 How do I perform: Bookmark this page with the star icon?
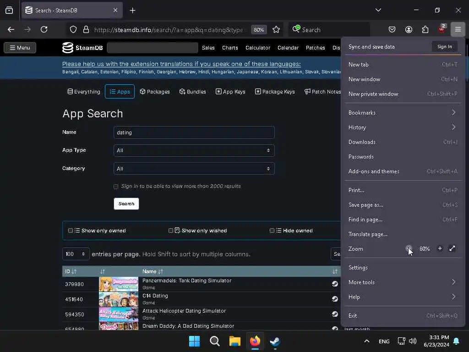coord(276,30)
